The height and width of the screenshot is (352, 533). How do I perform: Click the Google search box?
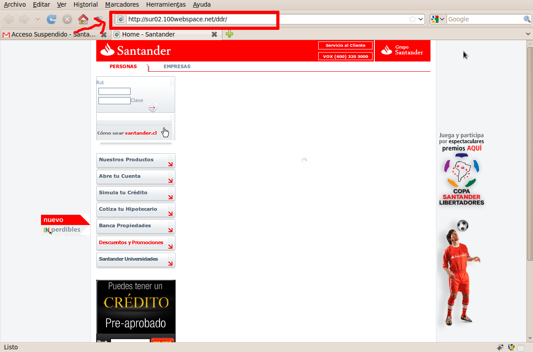[485, 19]
